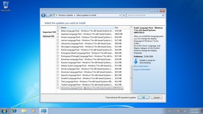Click the Cancel button
Viewport: 203px width, 114px height.
click(x=156, y=98)
